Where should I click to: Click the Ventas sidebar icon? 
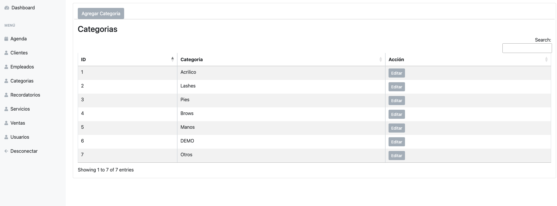pyautogui.click(x=6, y=123)
